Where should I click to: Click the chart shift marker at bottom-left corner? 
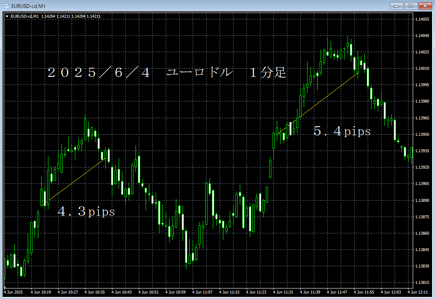coord(5,287)
